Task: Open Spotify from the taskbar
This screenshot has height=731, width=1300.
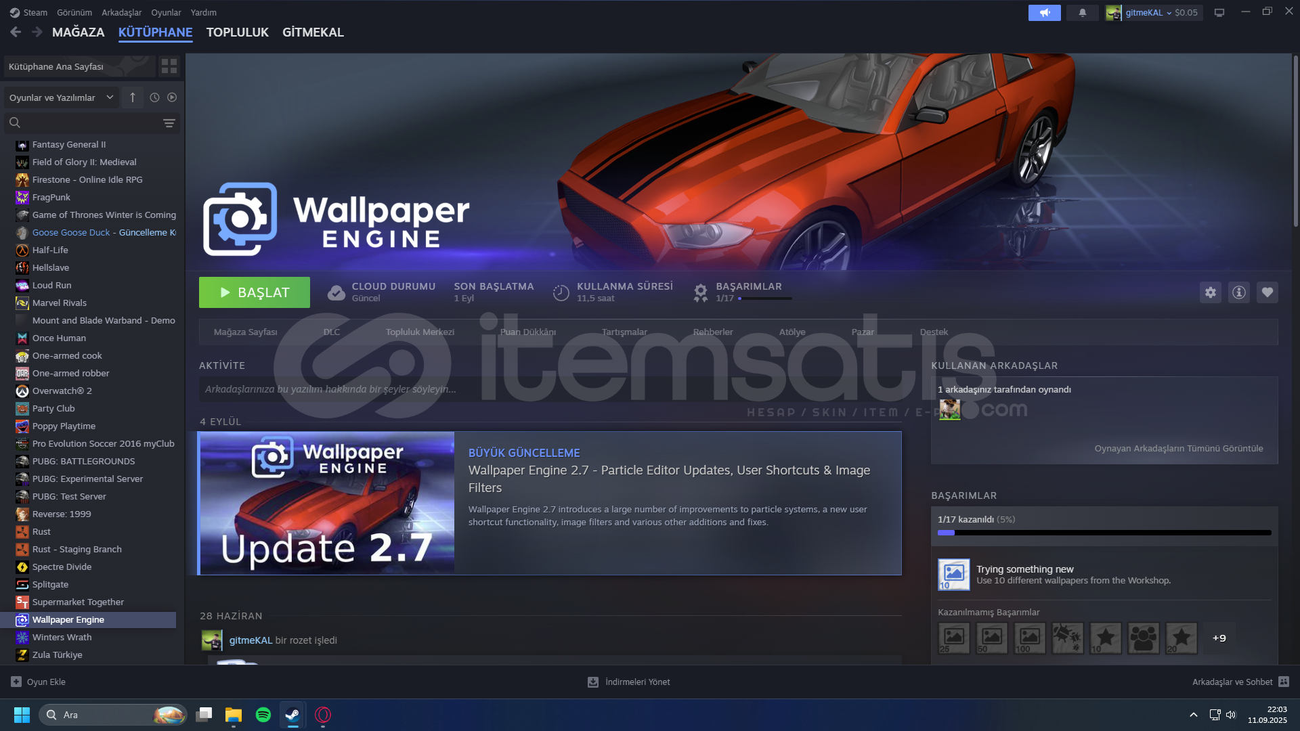Action: click(263, 715)
